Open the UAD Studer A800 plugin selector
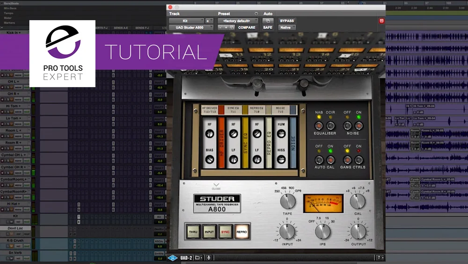Image resolution: width=468 pixels, height=264 pixels. click(x=191, y=28)
